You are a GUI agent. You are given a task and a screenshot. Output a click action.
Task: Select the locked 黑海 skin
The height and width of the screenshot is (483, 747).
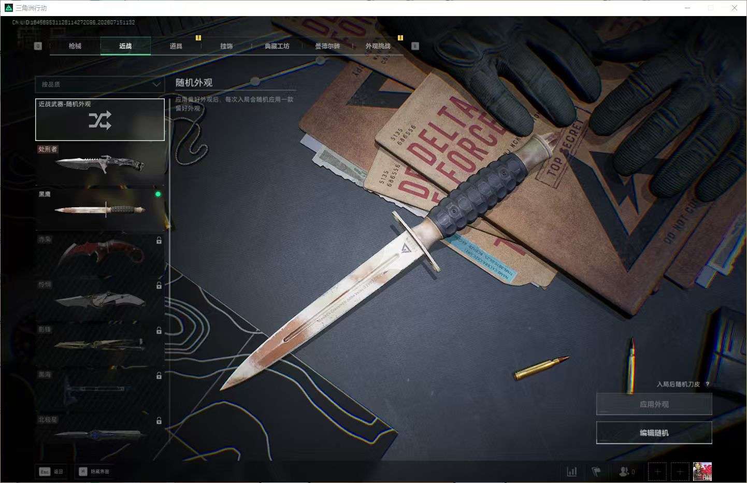pyautogui.click(x=100, y=390)
